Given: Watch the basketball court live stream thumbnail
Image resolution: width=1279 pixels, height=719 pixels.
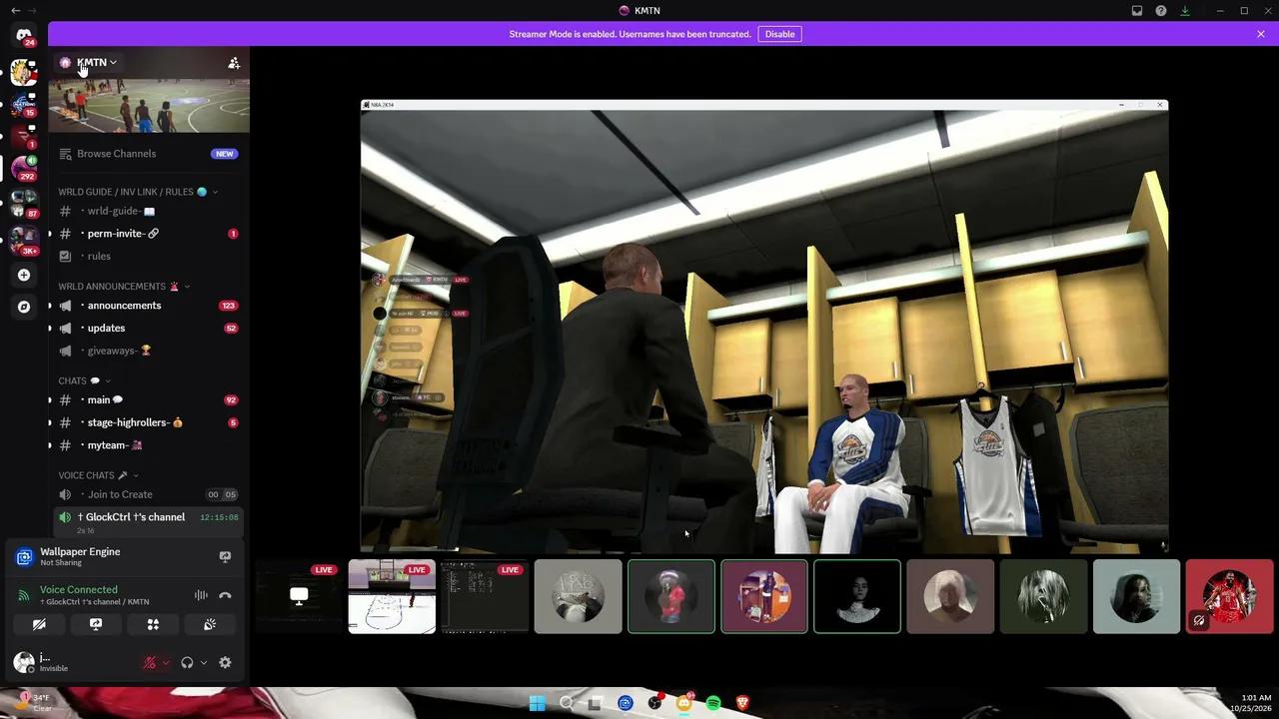Looking at the screenshot, I should click(392, 597).
